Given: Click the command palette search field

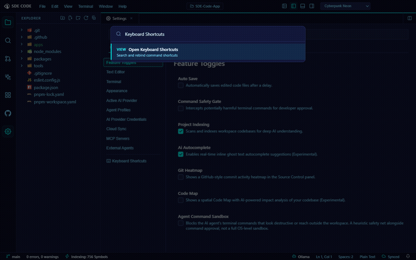Looking at the screenshot, I should pos(208,34).
